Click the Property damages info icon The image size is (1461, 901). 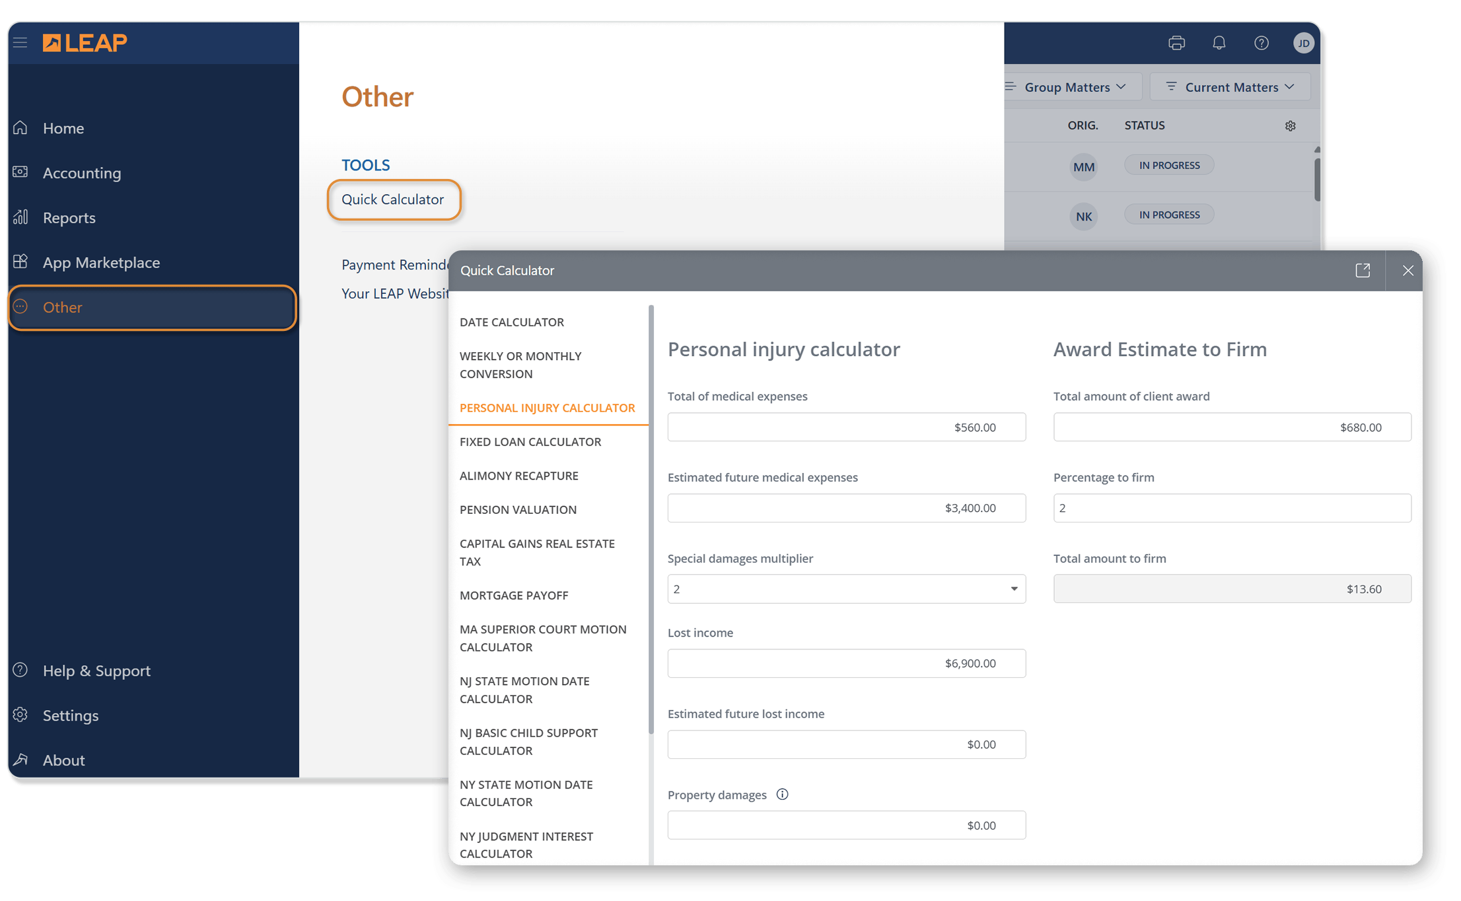click(782, 794)
